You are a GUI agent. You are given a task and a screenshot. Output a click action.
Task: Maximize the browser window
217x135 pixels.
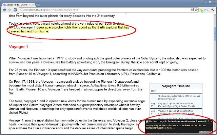click(x=210, y=2)
